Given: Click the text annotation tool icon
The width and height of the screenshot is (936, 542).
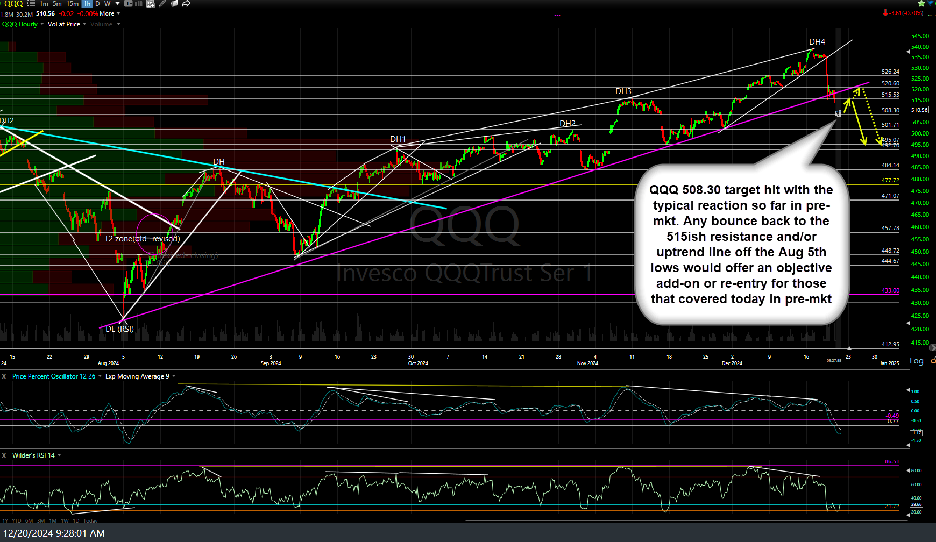Looking at the screenshot, I should [x=129, y=4].
